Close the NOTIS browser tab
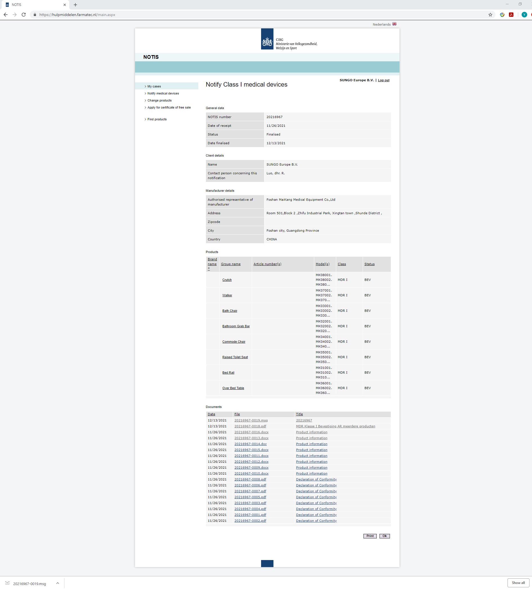 (65, 5)
